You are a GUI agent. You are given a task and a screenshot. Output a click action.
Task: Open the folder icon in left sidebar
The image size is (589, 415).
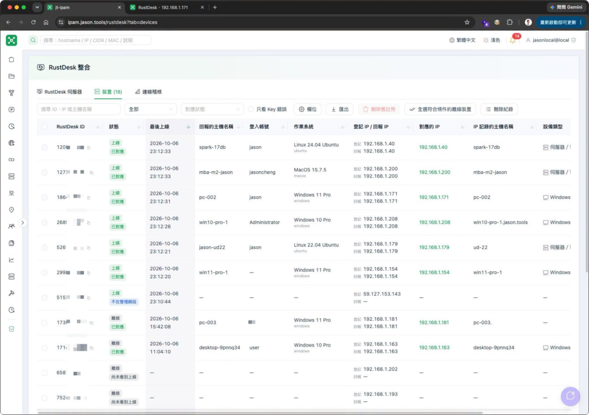tap(12, 76)
